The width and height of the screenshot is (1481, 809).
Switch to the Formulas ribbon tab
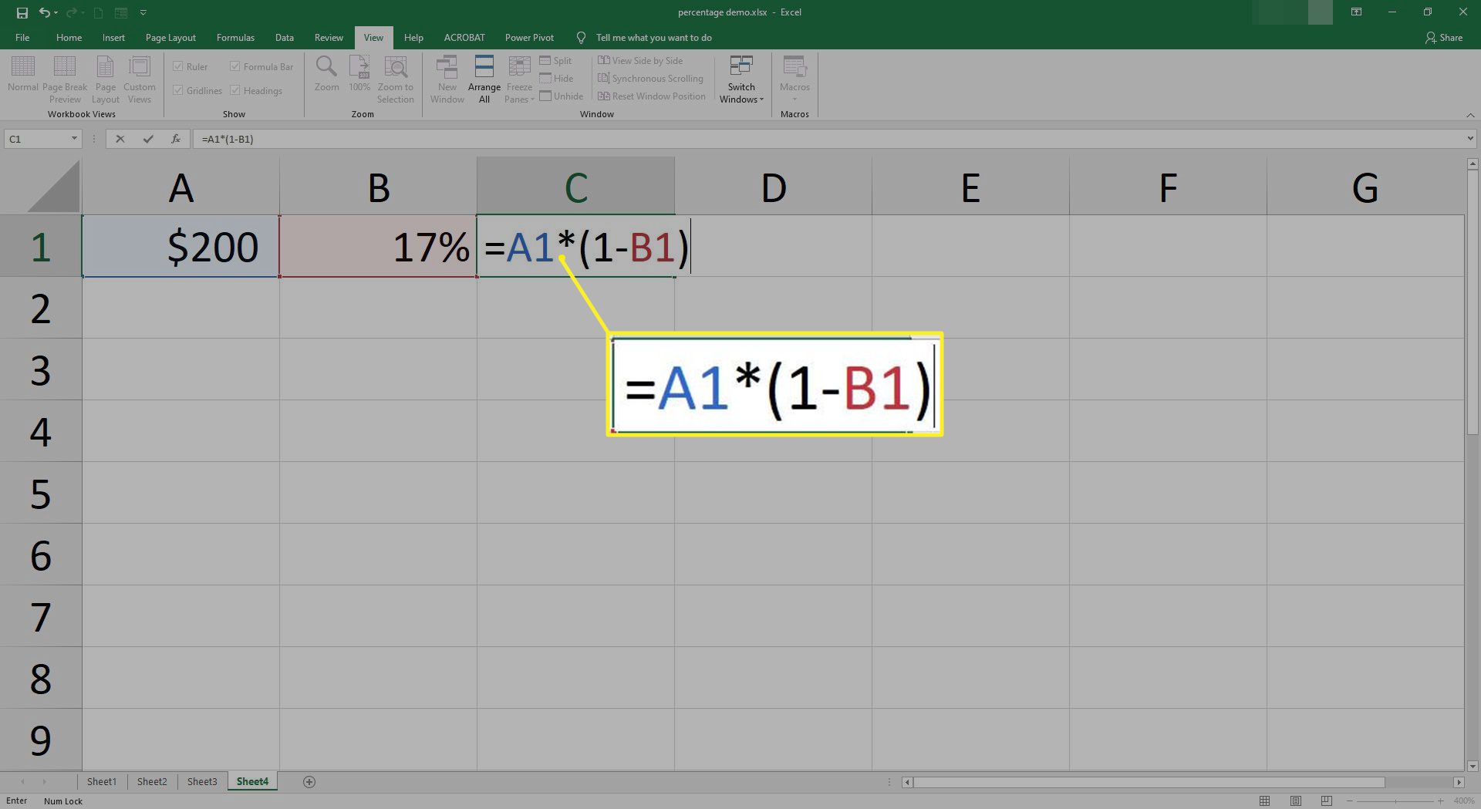coord(235,37)
